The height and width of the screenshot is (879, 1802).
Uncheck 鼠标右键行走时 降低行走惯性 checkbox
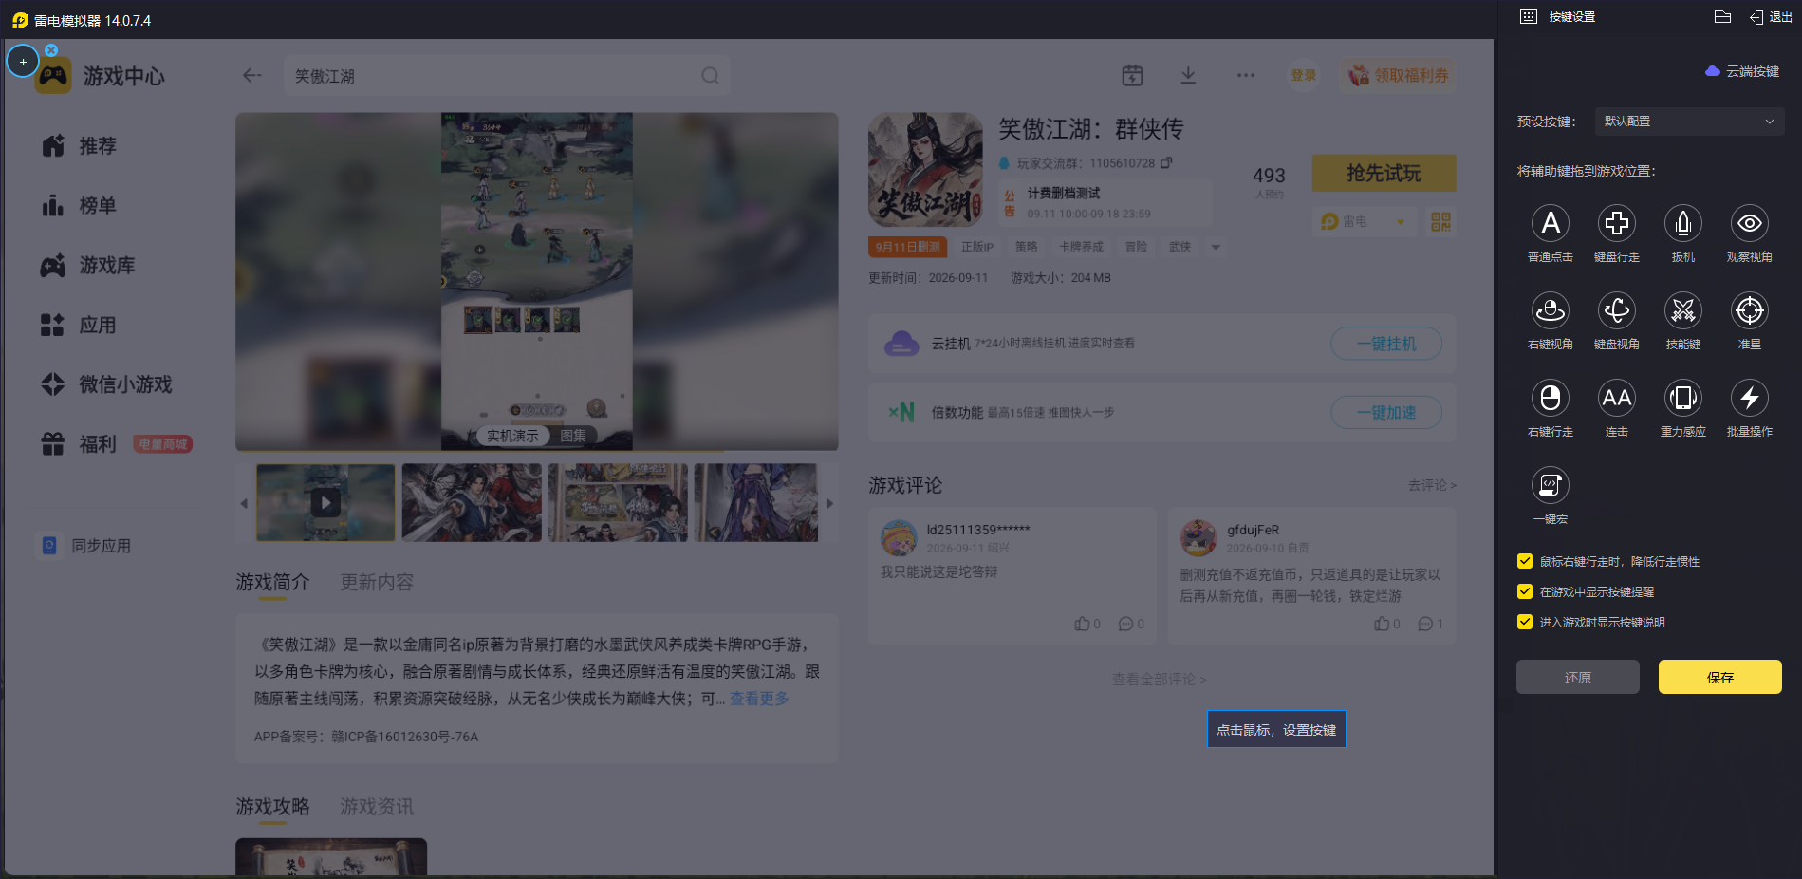coord(1525,561)
